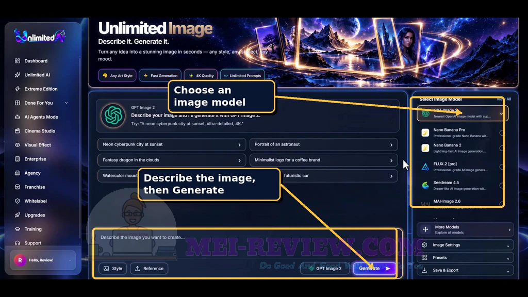This screenshot has width=528, height=297.
Task: Open the GPT Image 2 model selector
Action: coord(325,268)
